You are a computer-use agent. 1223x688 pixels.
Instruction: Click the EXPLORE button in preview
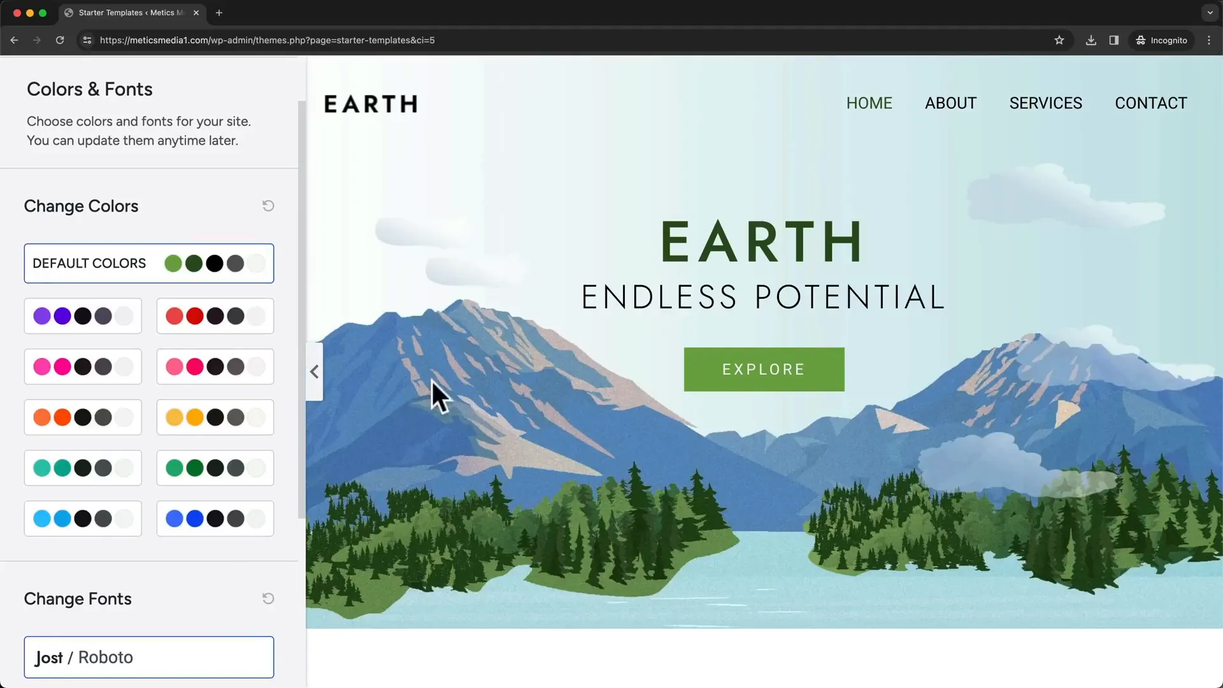pyautogui.click(x=764, y=369)
